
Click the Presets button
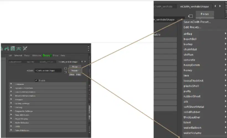(x=75, y=71)
